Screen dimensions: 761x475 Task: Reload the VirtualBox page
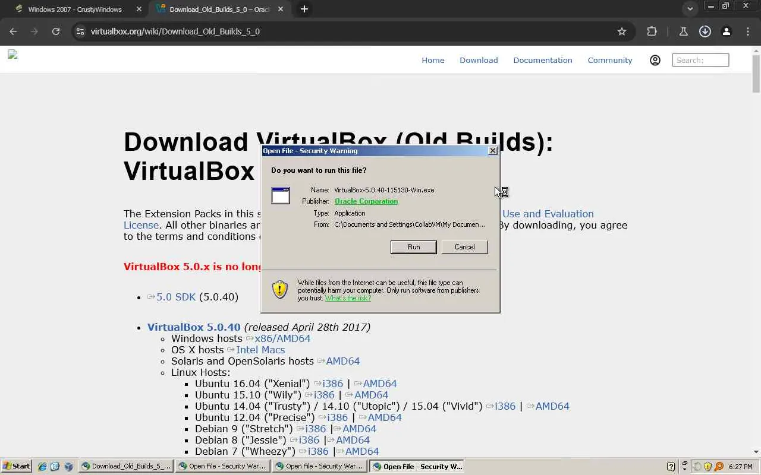click(x=56, y=31)
